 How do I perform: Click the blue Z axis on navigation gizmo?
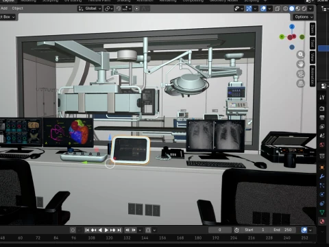[292, 27]
